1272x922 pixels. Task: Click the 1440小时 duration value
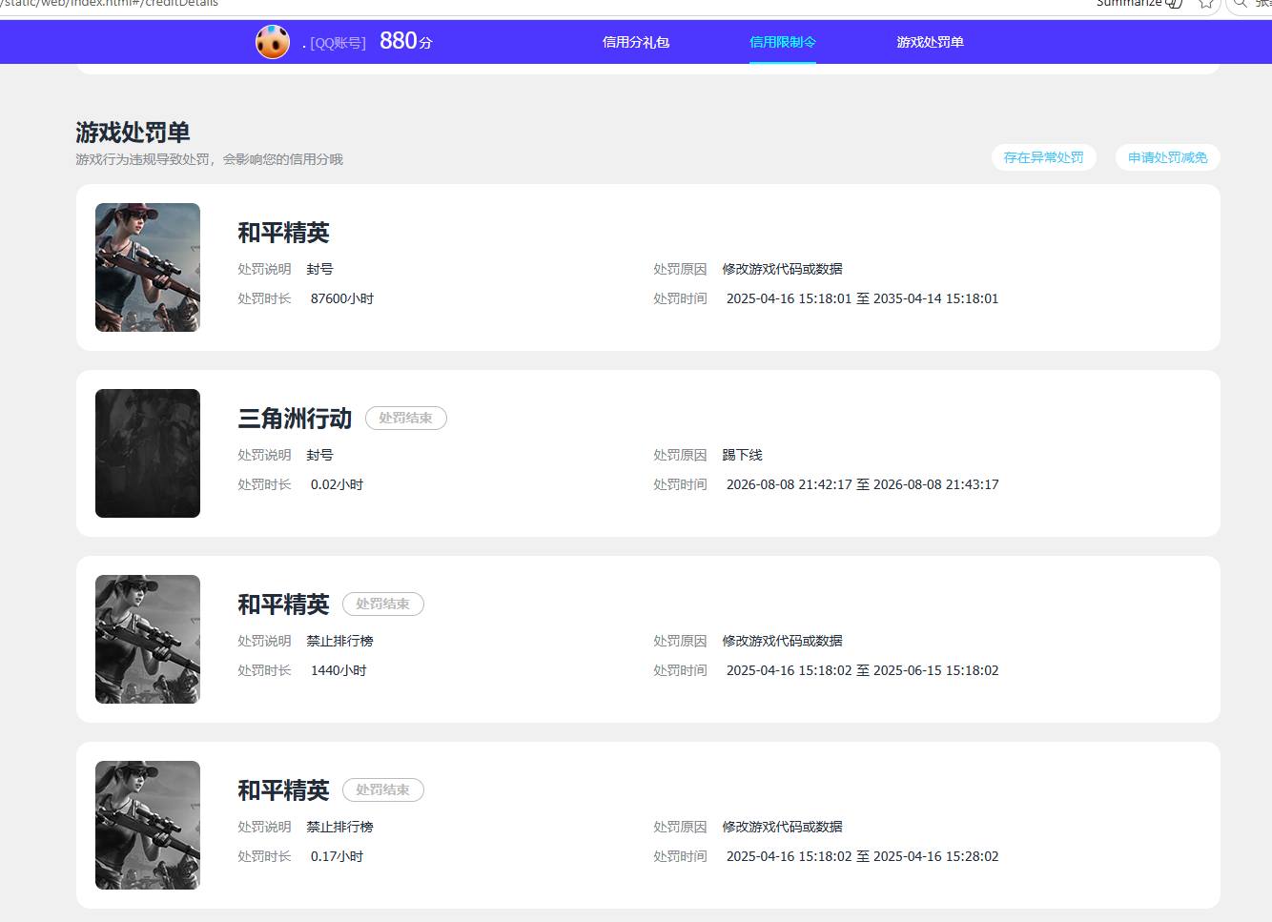tap(339, 670)
